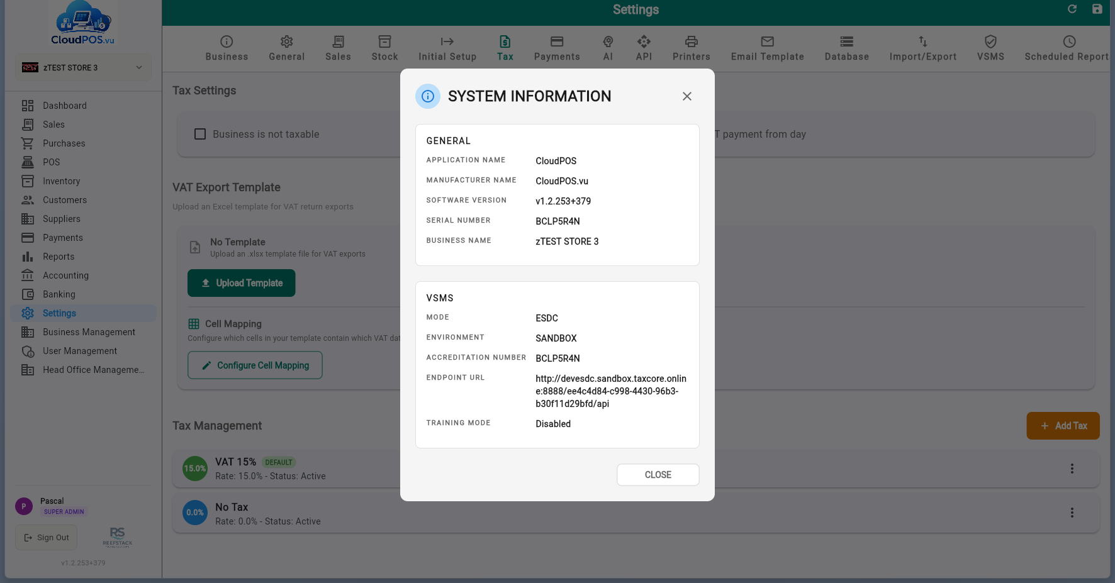Click the POS register icon
Viewport: 1115px width, 583px height.
coord(28,162)
